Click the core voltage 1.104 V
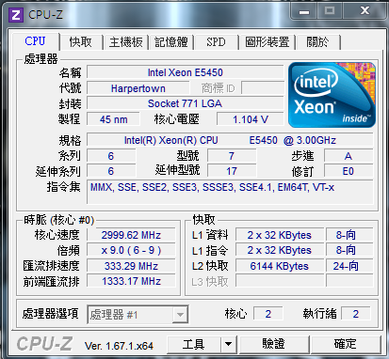This screenshot has width=389, height=359. coord(251,119)
